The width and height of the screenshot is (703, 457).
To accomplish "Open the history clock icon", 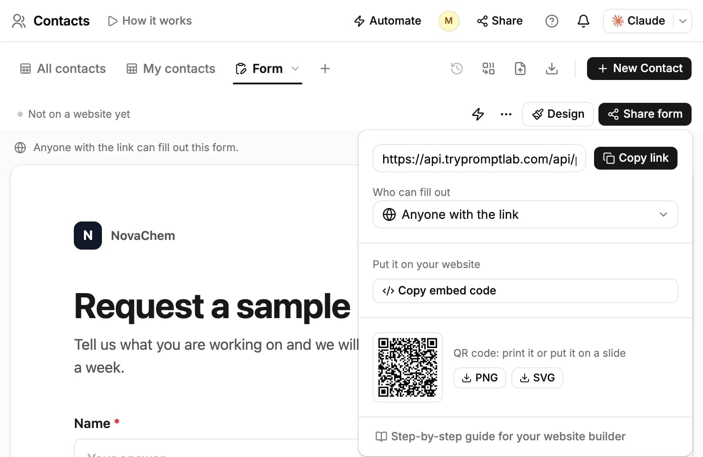I will [457, 69].
